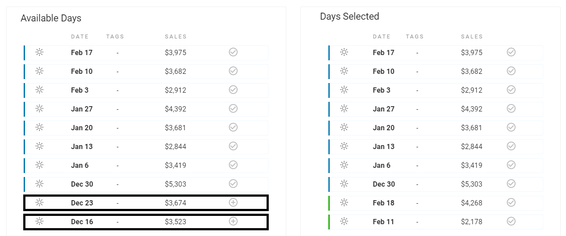
Task: Uncheck Feb 17 in Available Days
Action: tap(233, 52)
